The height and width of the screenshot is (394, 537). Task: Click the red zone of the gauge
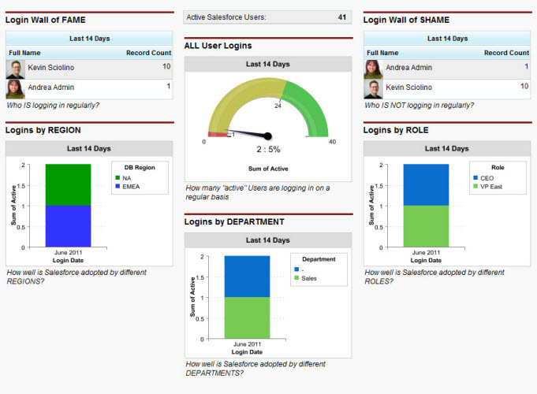(x=218, y=135)
